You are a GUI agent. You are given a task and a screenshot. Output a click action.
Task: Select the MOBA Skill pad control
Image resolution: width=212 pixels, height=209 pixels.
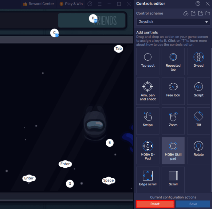173,150
